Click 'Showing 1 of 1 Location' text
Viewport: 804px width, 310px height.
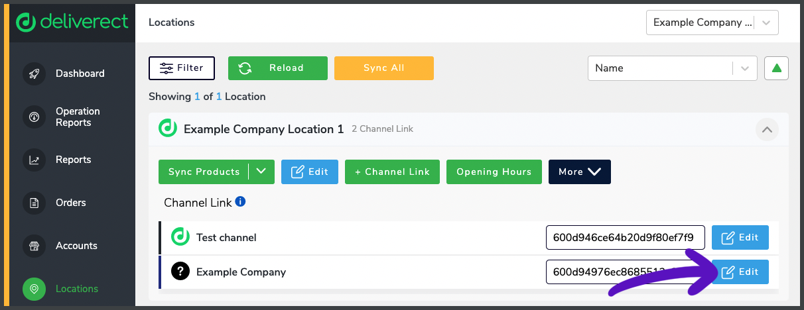click(x=207, y=97)
